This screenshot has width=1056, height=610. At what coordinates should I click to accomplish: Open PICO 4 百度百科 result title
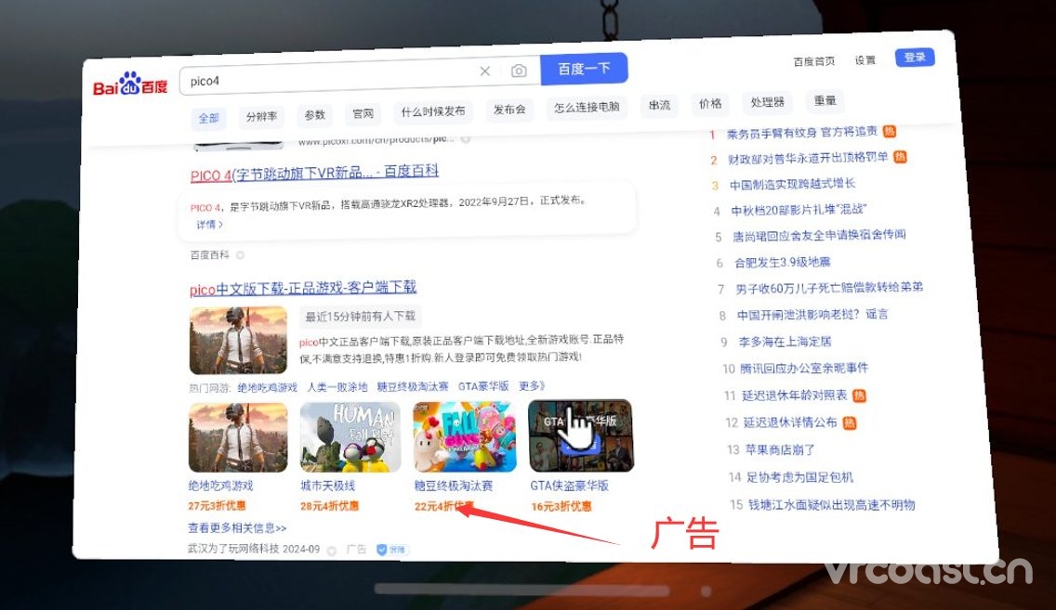tap(314, 173)
